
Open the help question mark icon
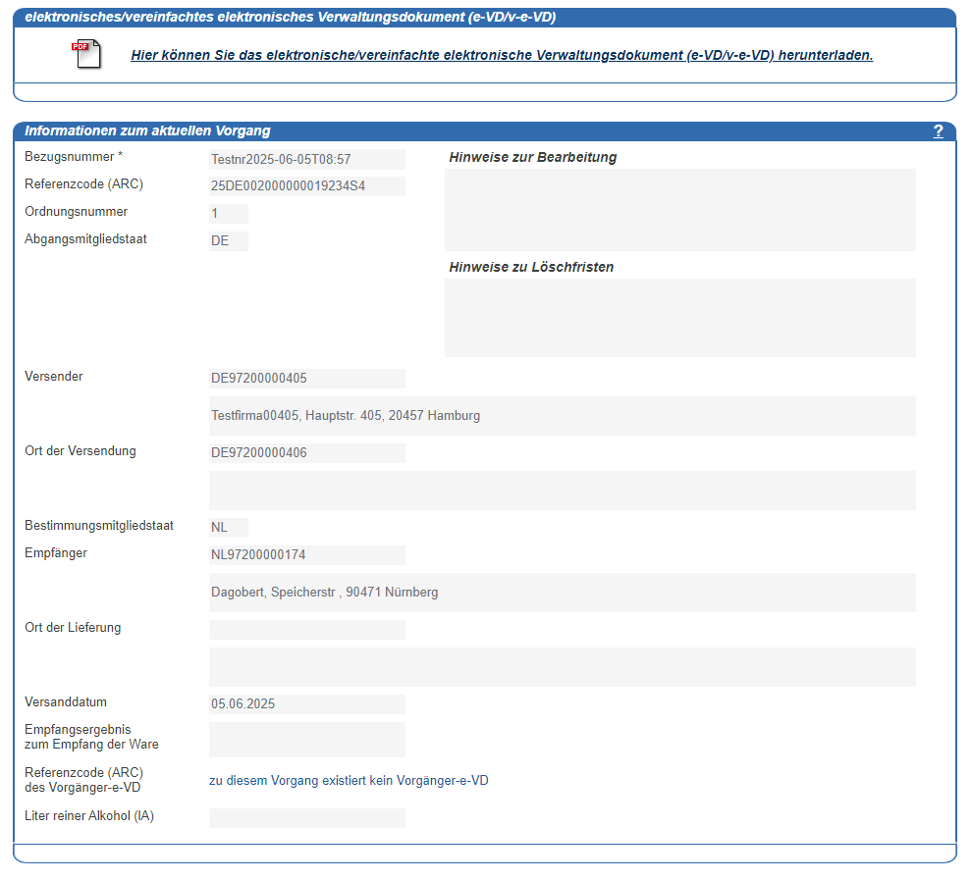coord(938,131)
